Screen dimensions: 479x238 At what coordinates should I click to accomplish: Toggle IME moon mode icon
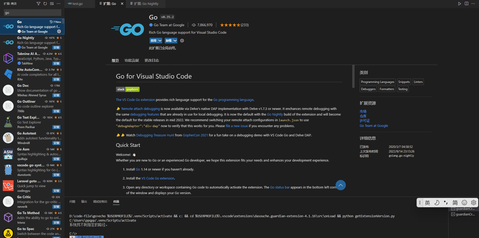click(x=437, y=203)
